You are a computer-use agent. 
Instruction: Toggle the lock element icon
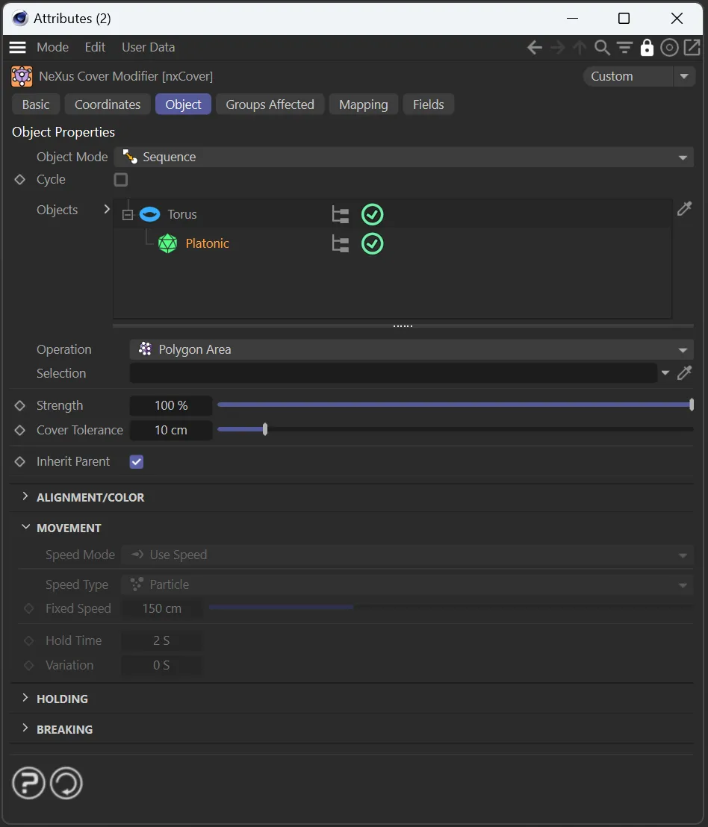[x=647, y=48]
